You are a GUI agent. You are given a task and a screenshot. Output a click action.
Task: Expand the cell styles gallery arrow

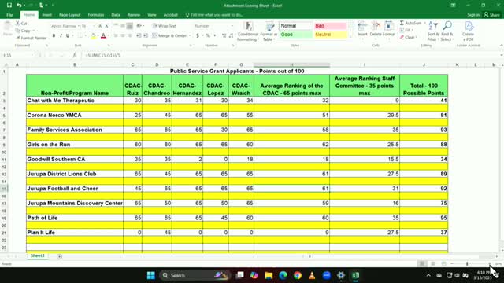click(351, 37)
